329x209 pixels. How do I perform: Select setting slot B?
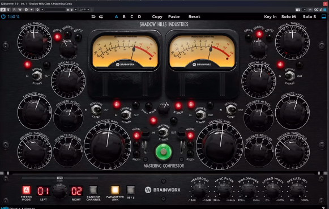pyautogui.click(x=124, y=17)
